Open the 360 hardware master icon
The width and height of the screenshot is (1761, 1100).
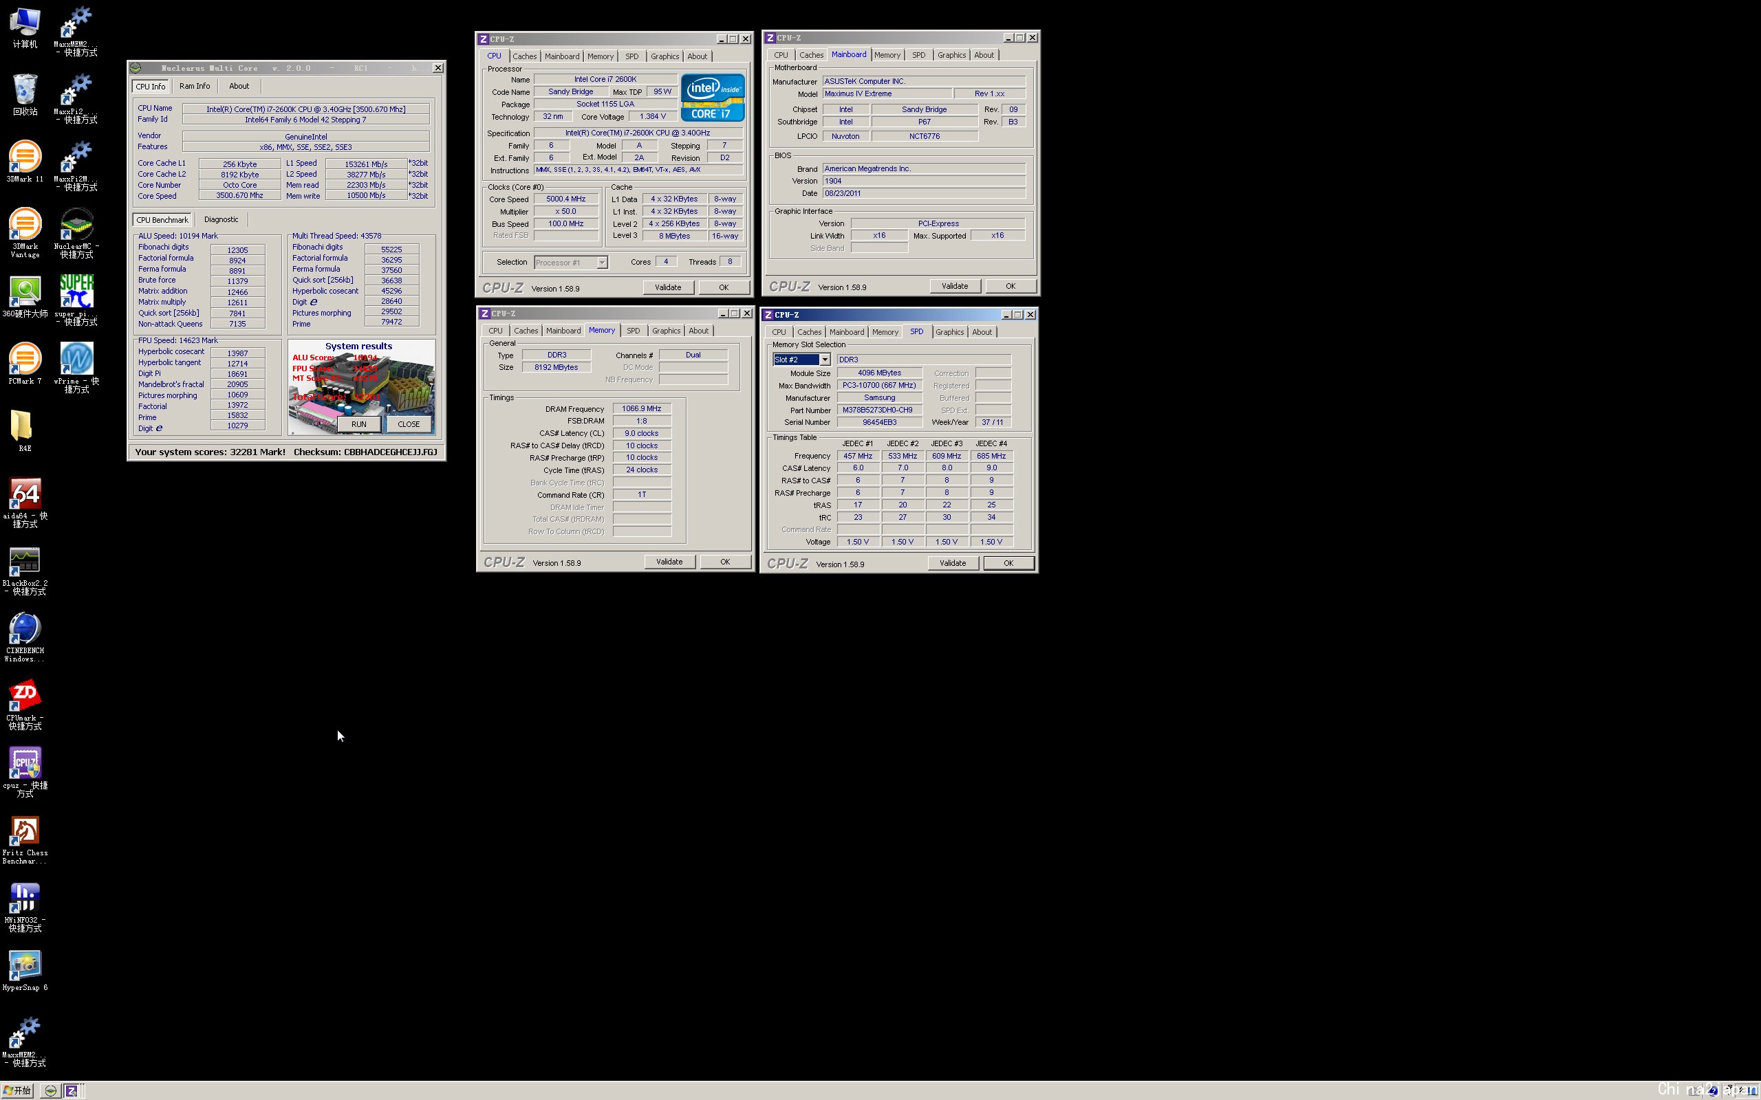(x=25, y=297)
